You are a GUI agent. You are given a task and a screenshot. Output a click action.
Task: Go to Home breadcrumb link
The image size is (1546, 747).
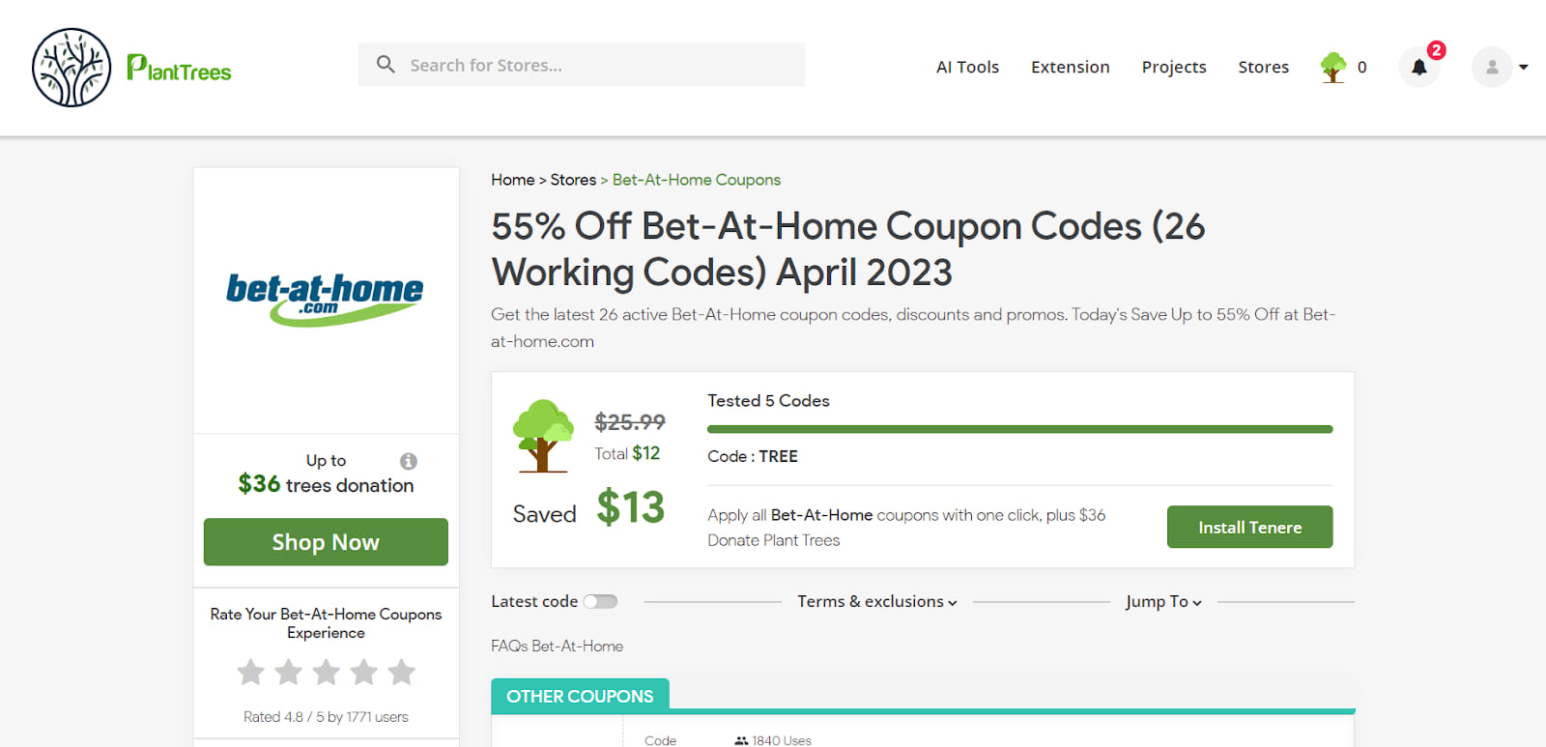click(512, 180)
